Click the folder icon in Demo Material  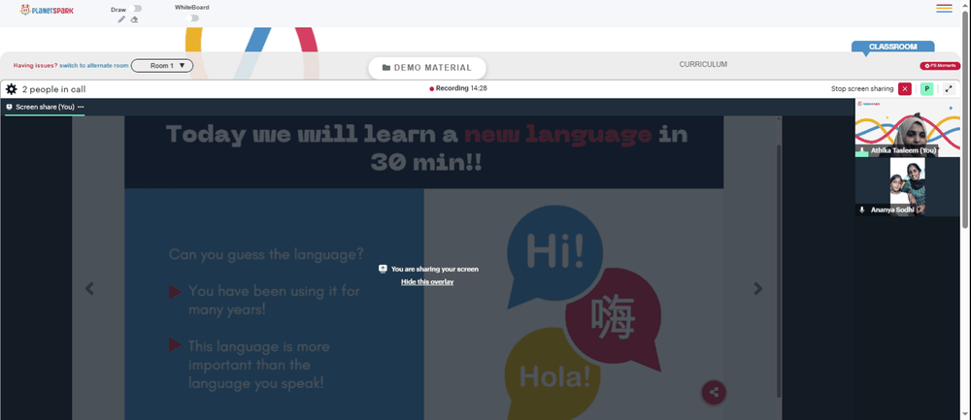386,68
